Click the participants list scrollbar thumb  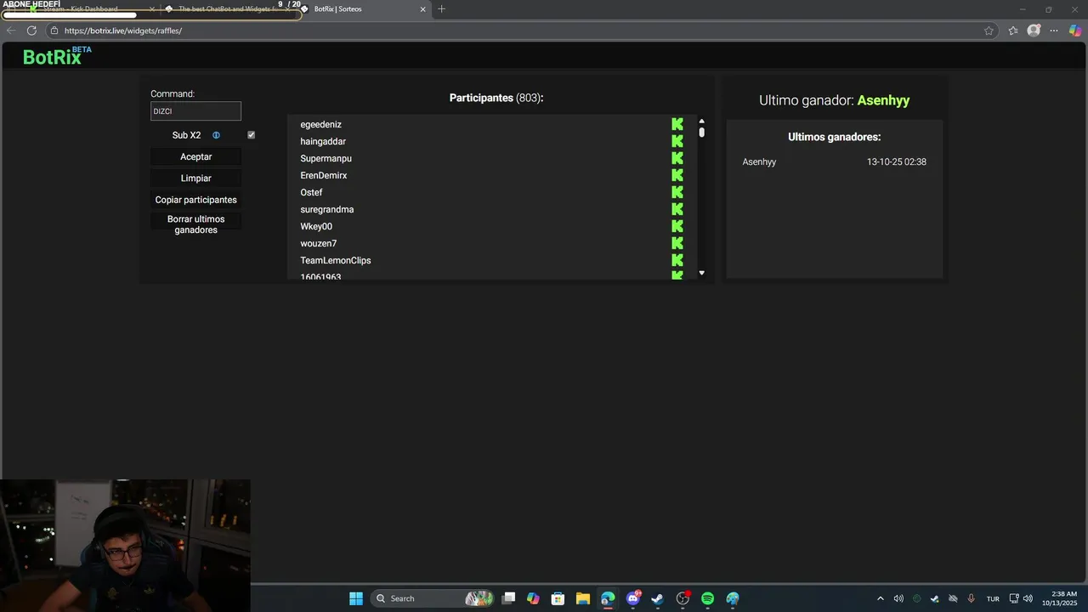701,133
